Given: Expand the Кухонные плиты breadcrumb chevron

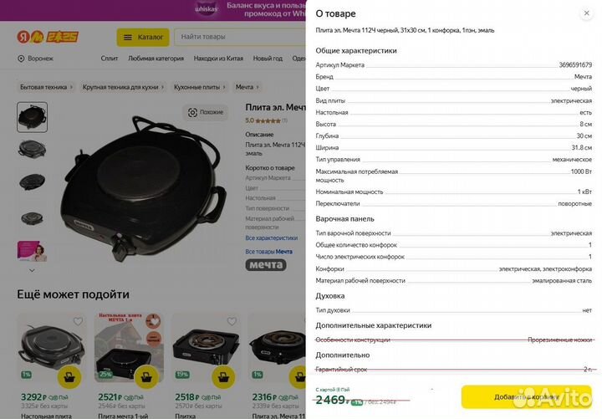Looking at the screenshot, I should pyautogui.click(x=224, y=87).
